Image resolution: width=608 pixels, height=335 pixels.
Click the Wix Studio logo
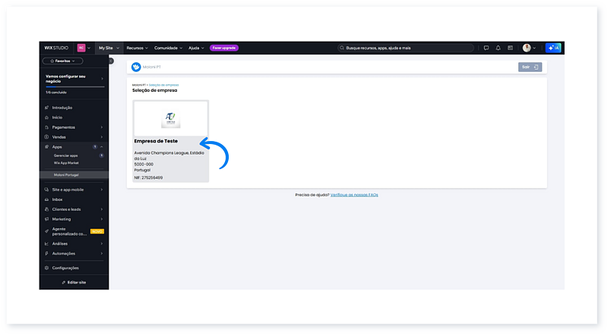[x=56, y=48]
